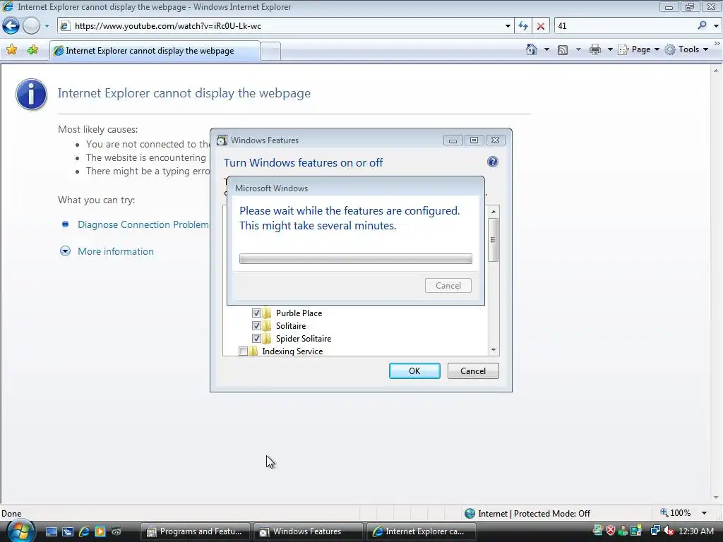The height and width of the screenshot is (542, 723).
Task: Click the 12:30 AM system clock
Action: coord(695,531)
